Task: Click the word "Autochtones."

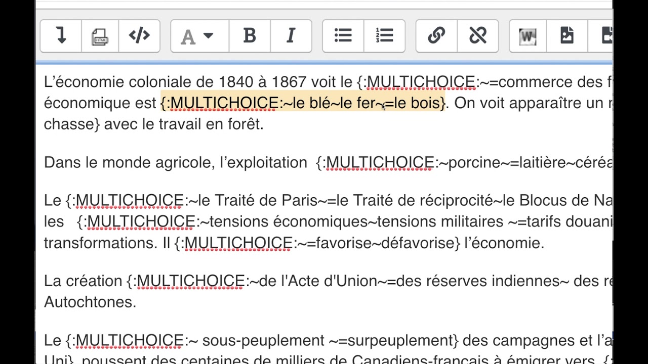Action: pos(90,302)
